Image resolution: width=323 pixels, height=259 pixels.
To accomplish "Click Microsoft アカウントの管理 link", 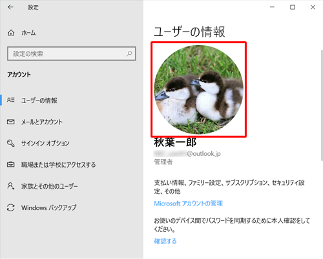I will (189, 204).
